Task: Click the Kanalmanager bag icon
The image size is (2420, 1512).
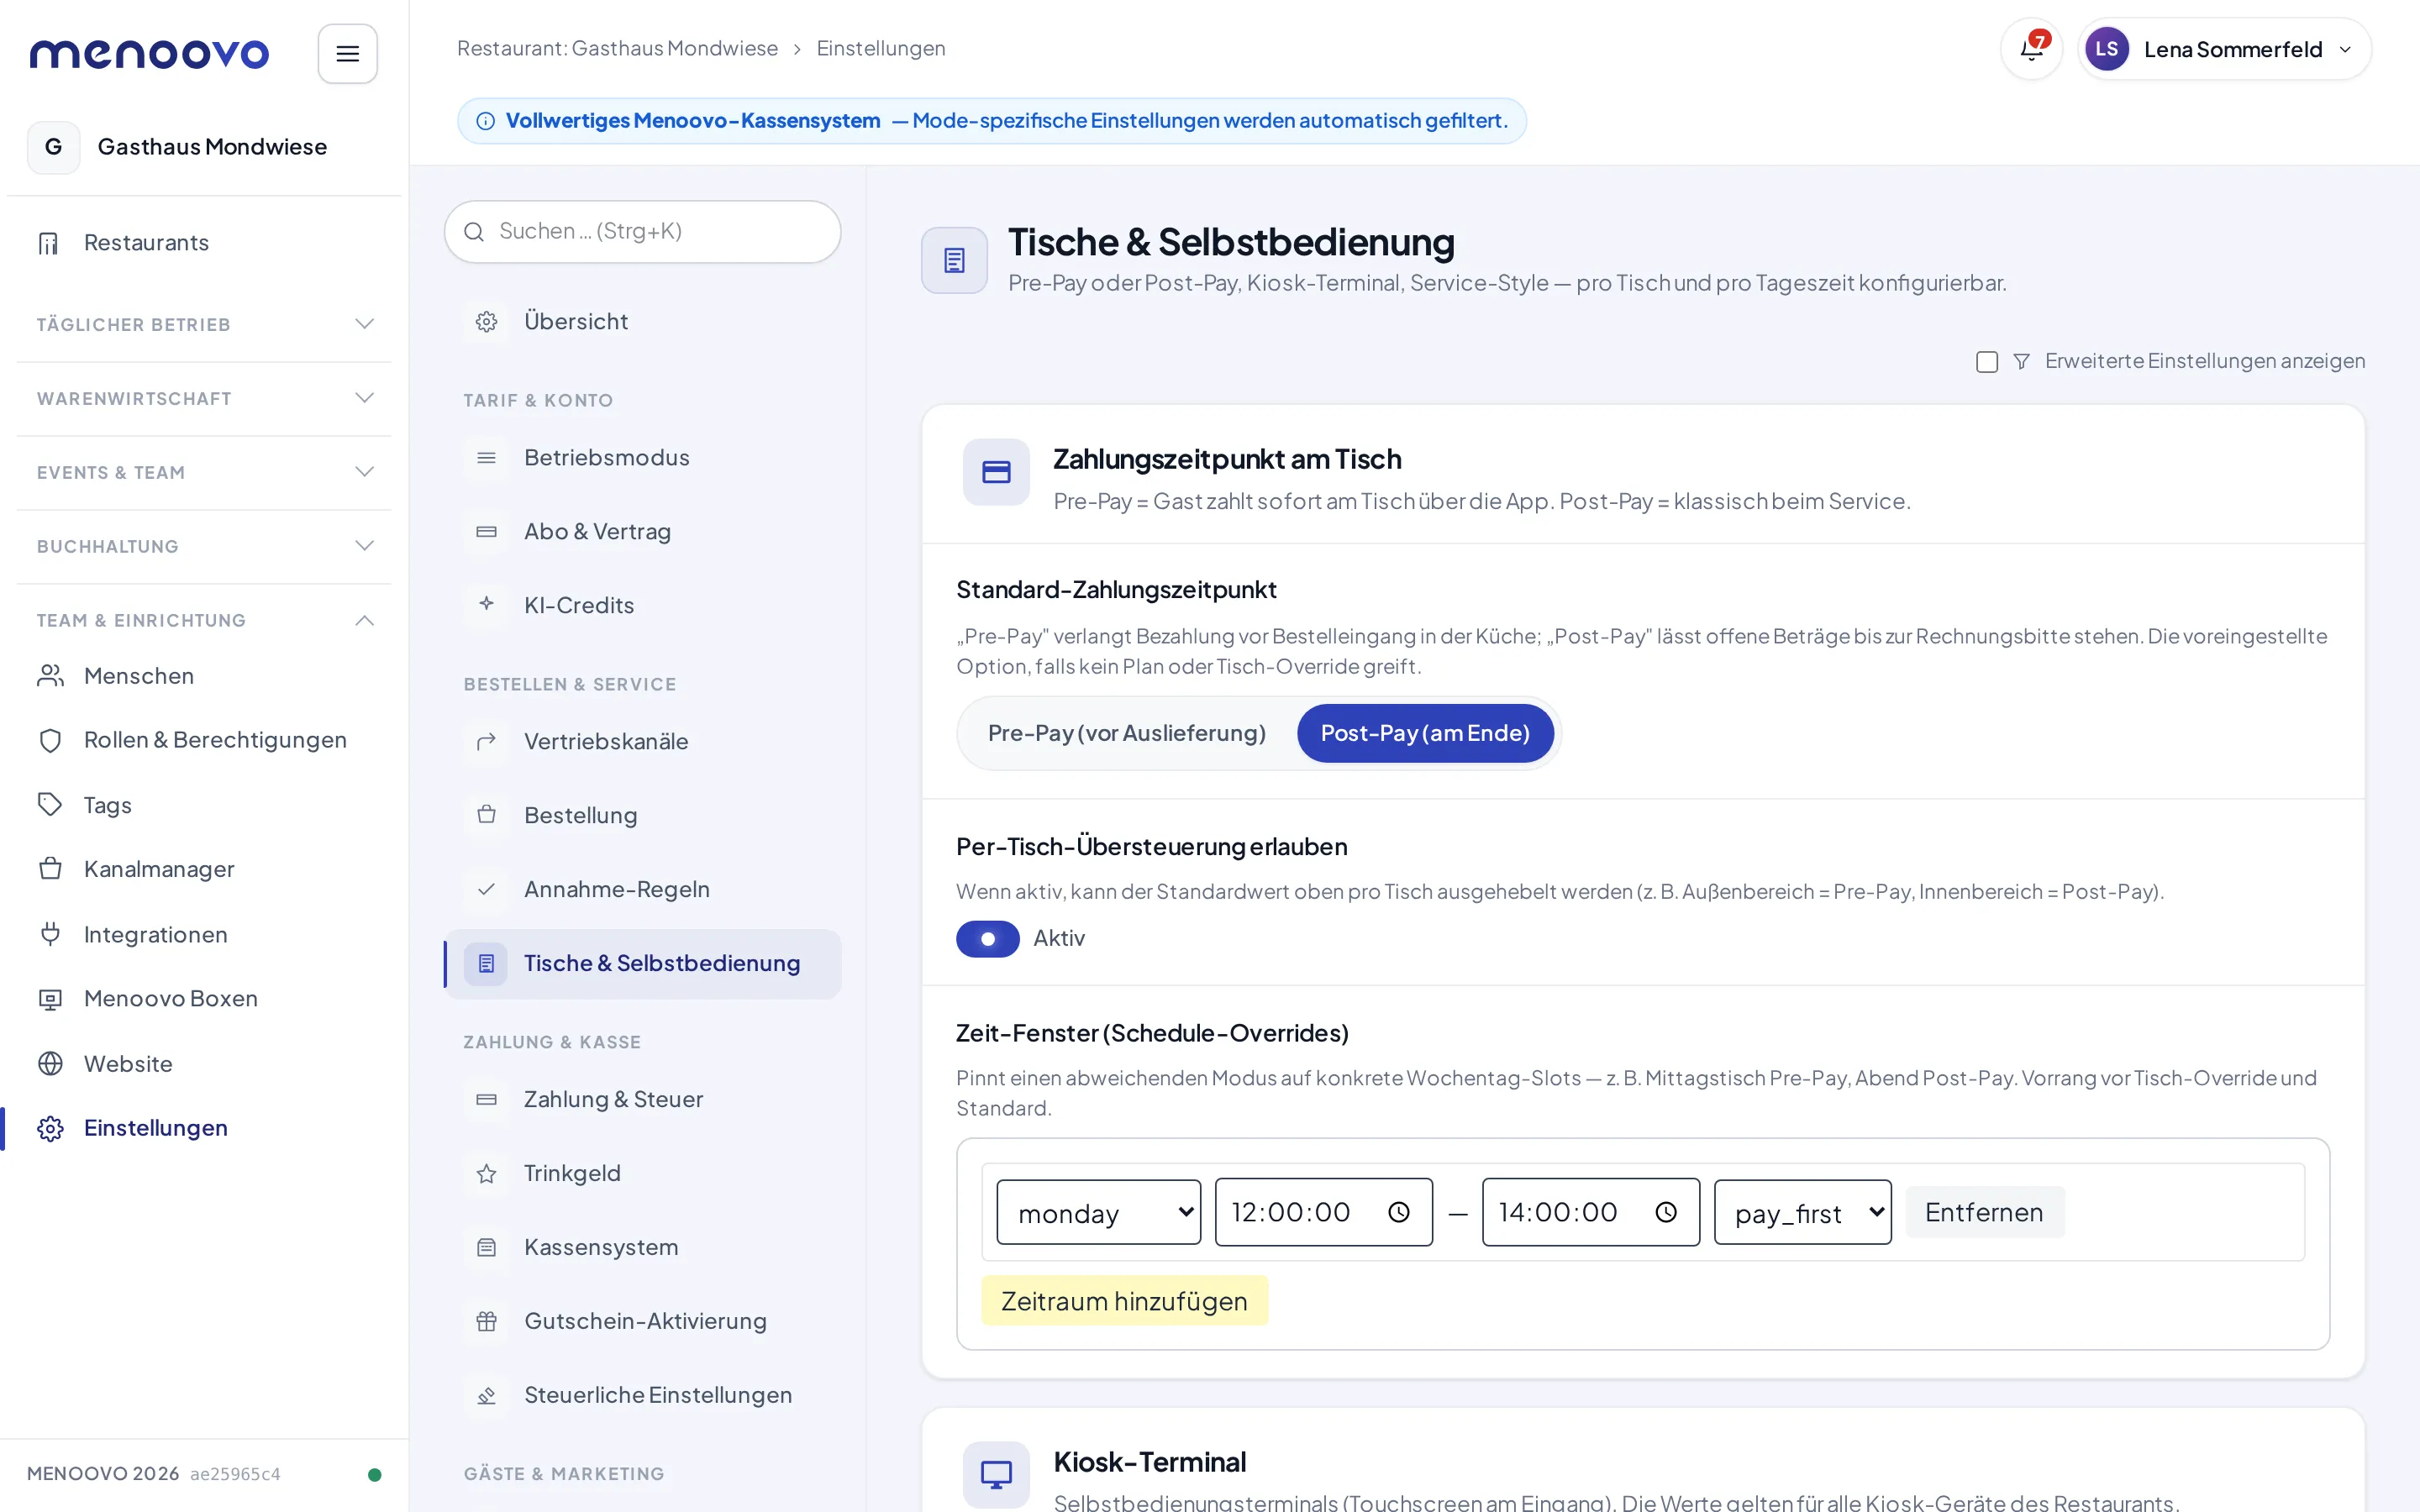Action: 50,869
